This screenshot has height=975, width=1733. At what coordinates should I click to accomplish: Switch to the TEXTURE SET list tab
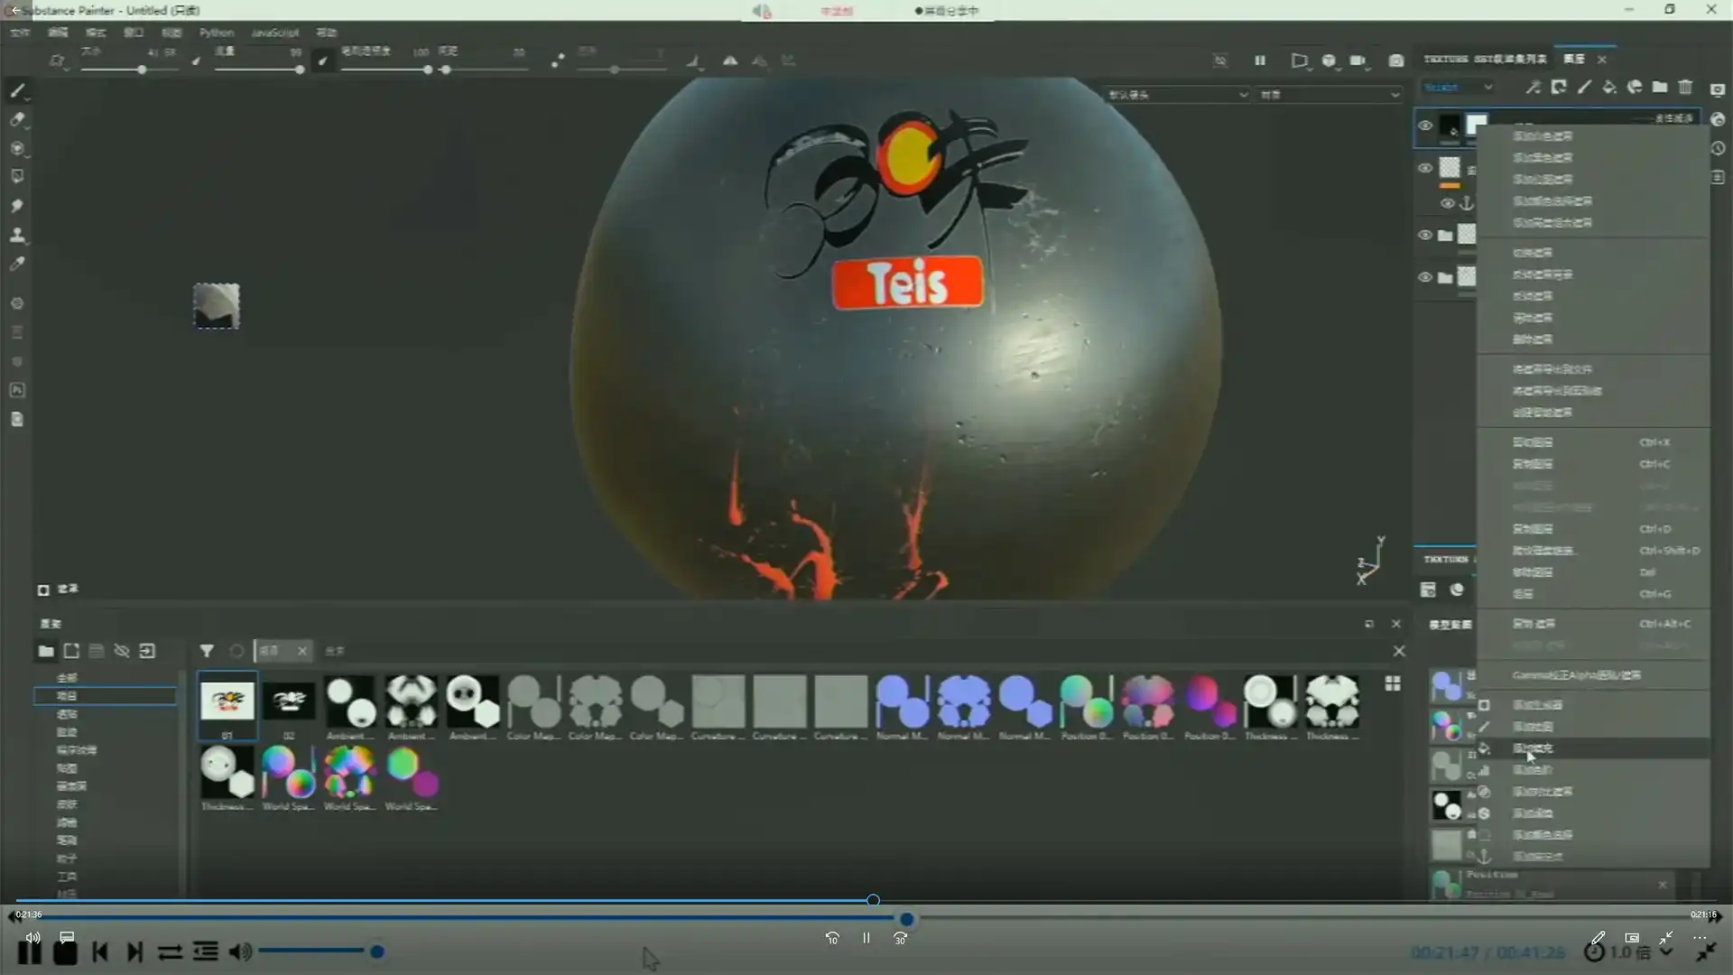click(x=1485, y=59)
